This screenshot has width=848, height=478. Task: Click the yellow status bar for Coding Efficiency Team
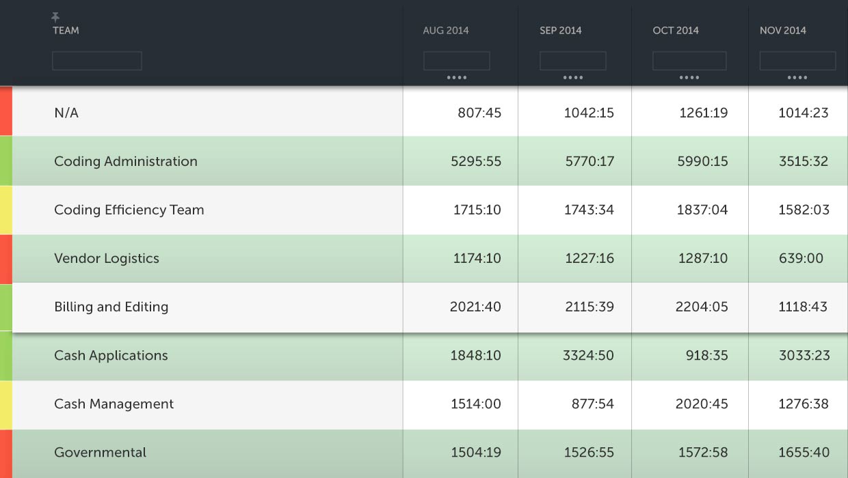[x=5, y=210]
